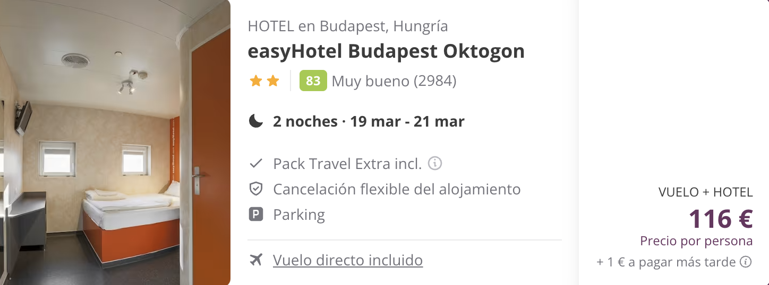Click the checkmark beside Pack Travel Extra
This screenshot has height=285, width=769.
coord(256,164)
